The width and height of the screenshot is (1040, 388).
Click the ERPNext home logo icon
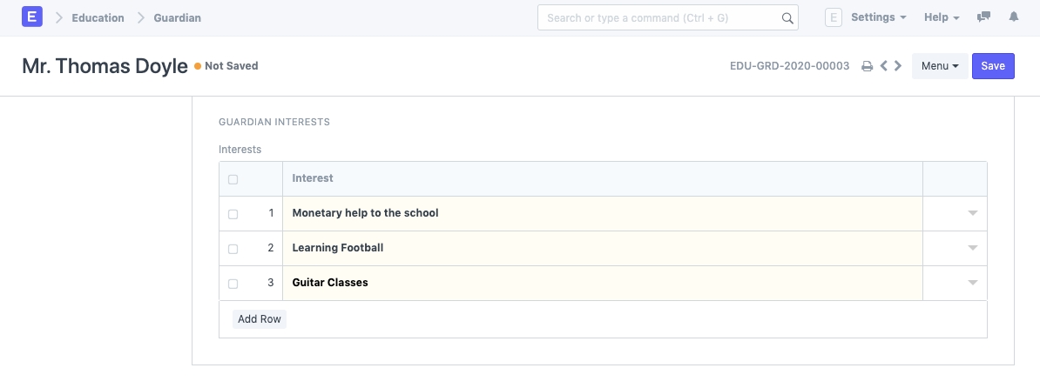pyautogui.click(x=32, y=17)
